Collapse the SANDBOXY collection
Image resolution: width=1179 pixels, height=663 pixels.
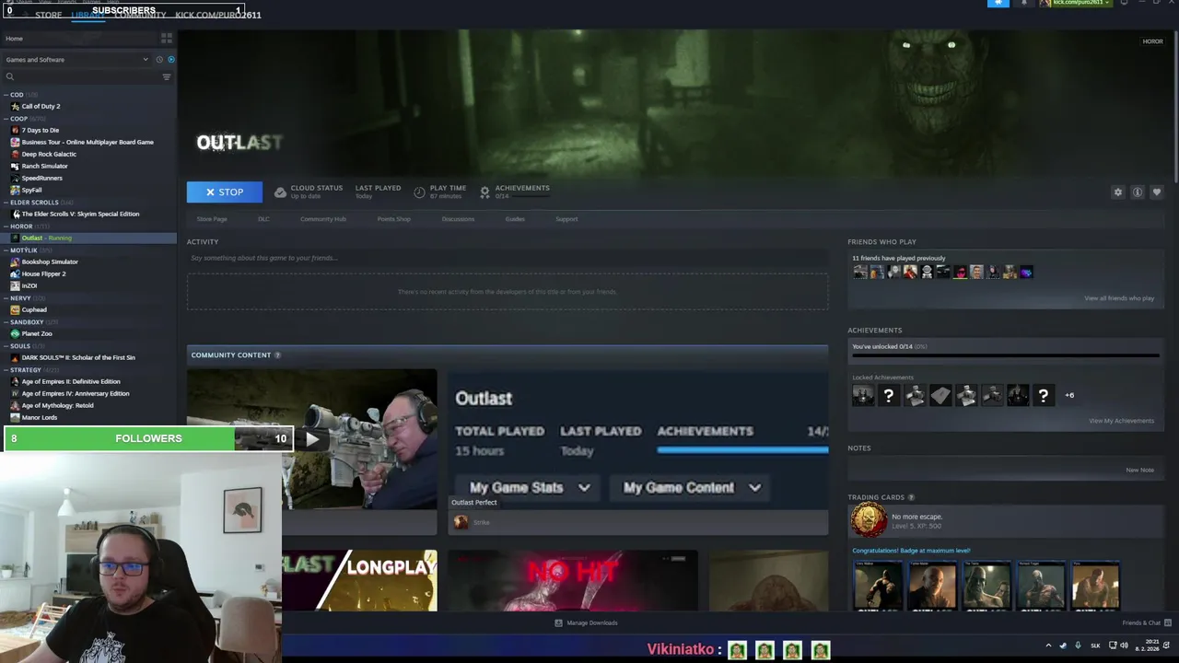[x=6, y=322]
